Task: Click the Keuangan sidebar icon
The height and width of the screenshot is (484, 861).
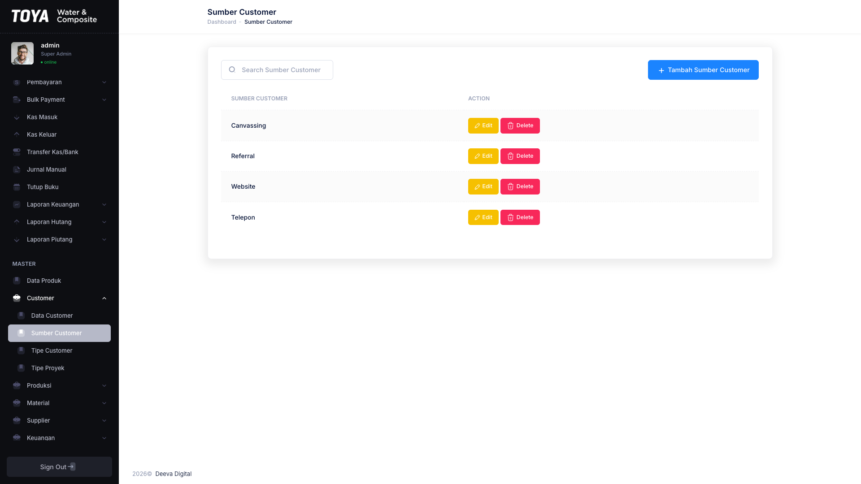Action: (17, 438)
